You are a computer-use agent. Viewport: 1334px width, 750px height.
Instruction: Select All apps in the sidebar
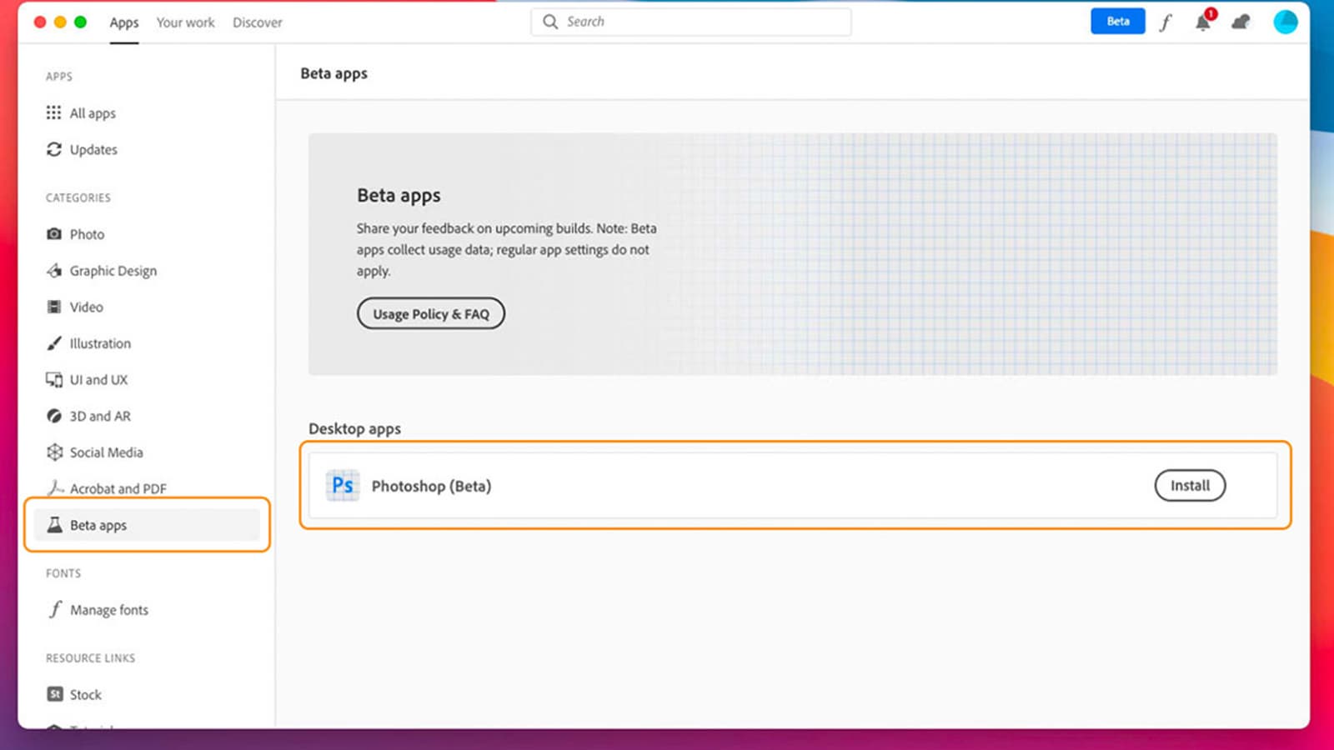pyautogui.click(x=93, y=113)
